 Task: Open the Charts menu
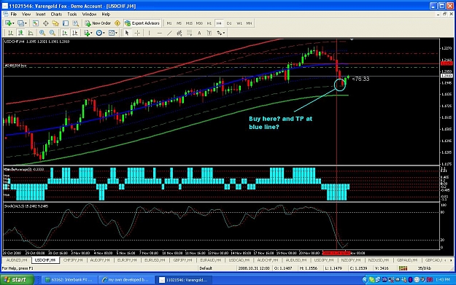(56, 15)
